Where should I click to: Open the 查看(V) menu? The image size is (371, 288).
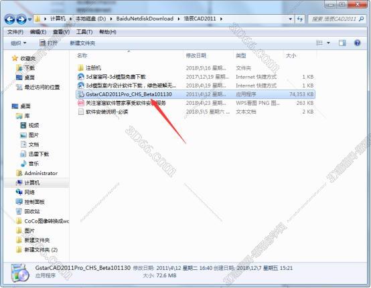pos(62,32)
